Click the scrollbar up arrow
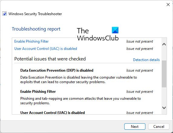The image size is (173, 133). pyautogui.click(x=164, y=44)
